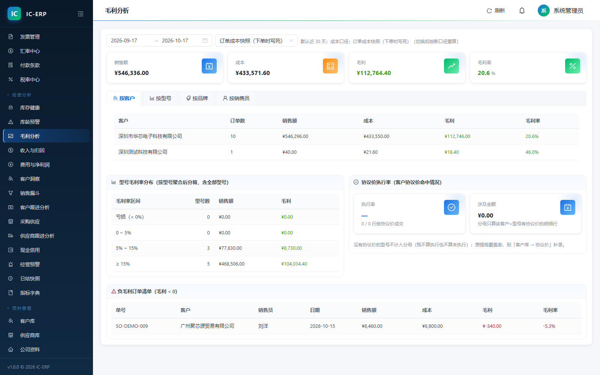Click the IC-ERP logo
Viewport: 600px width, 375px height.
click(x=14, y=13)
